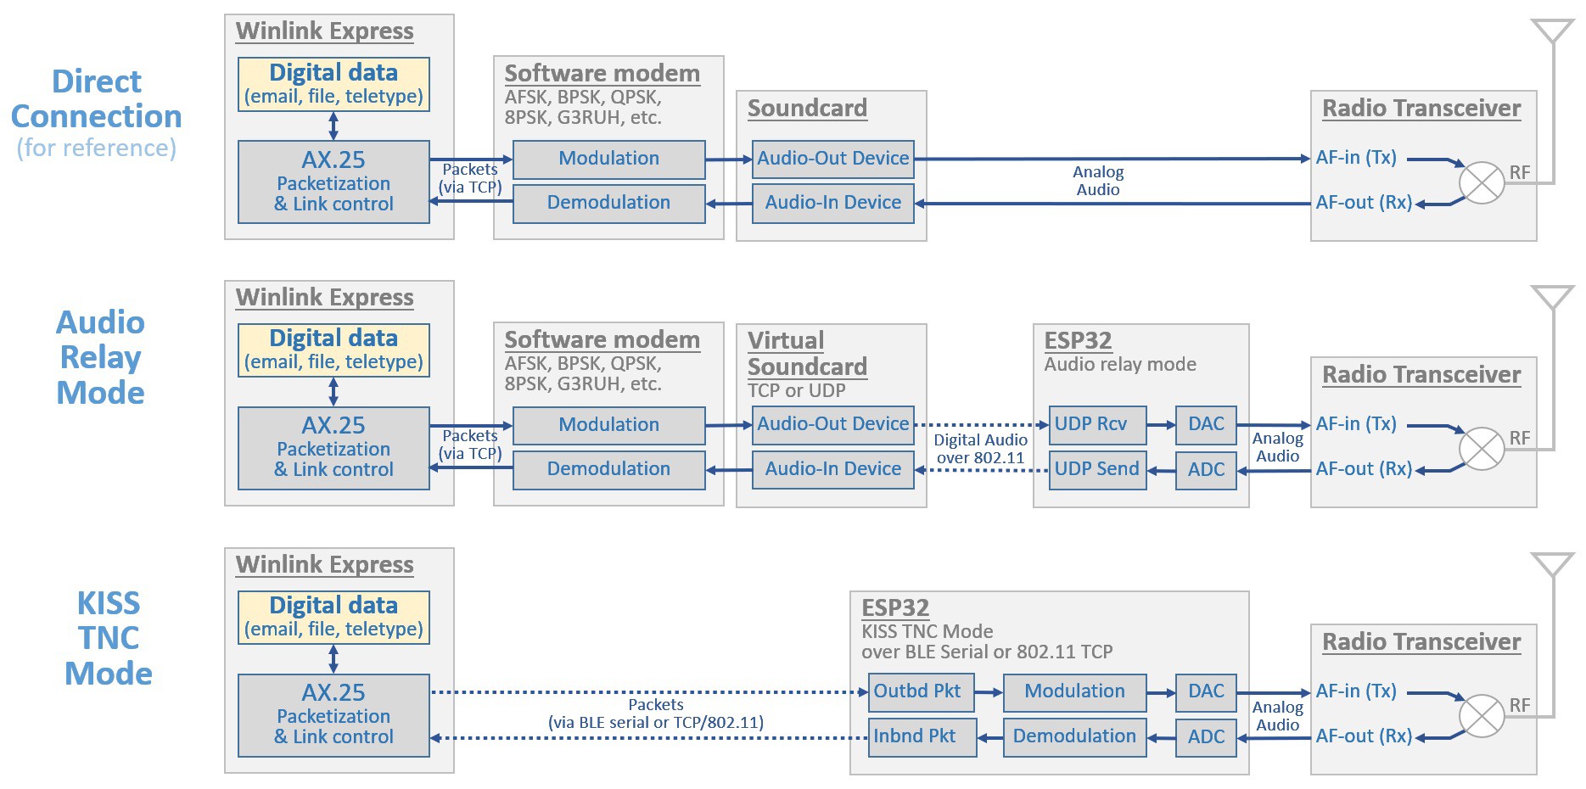Click the Software modem heading in the Audio Relay Mode row
Image resolution: width=1586 pixels, height=789 pixels.
pos(602,340)
